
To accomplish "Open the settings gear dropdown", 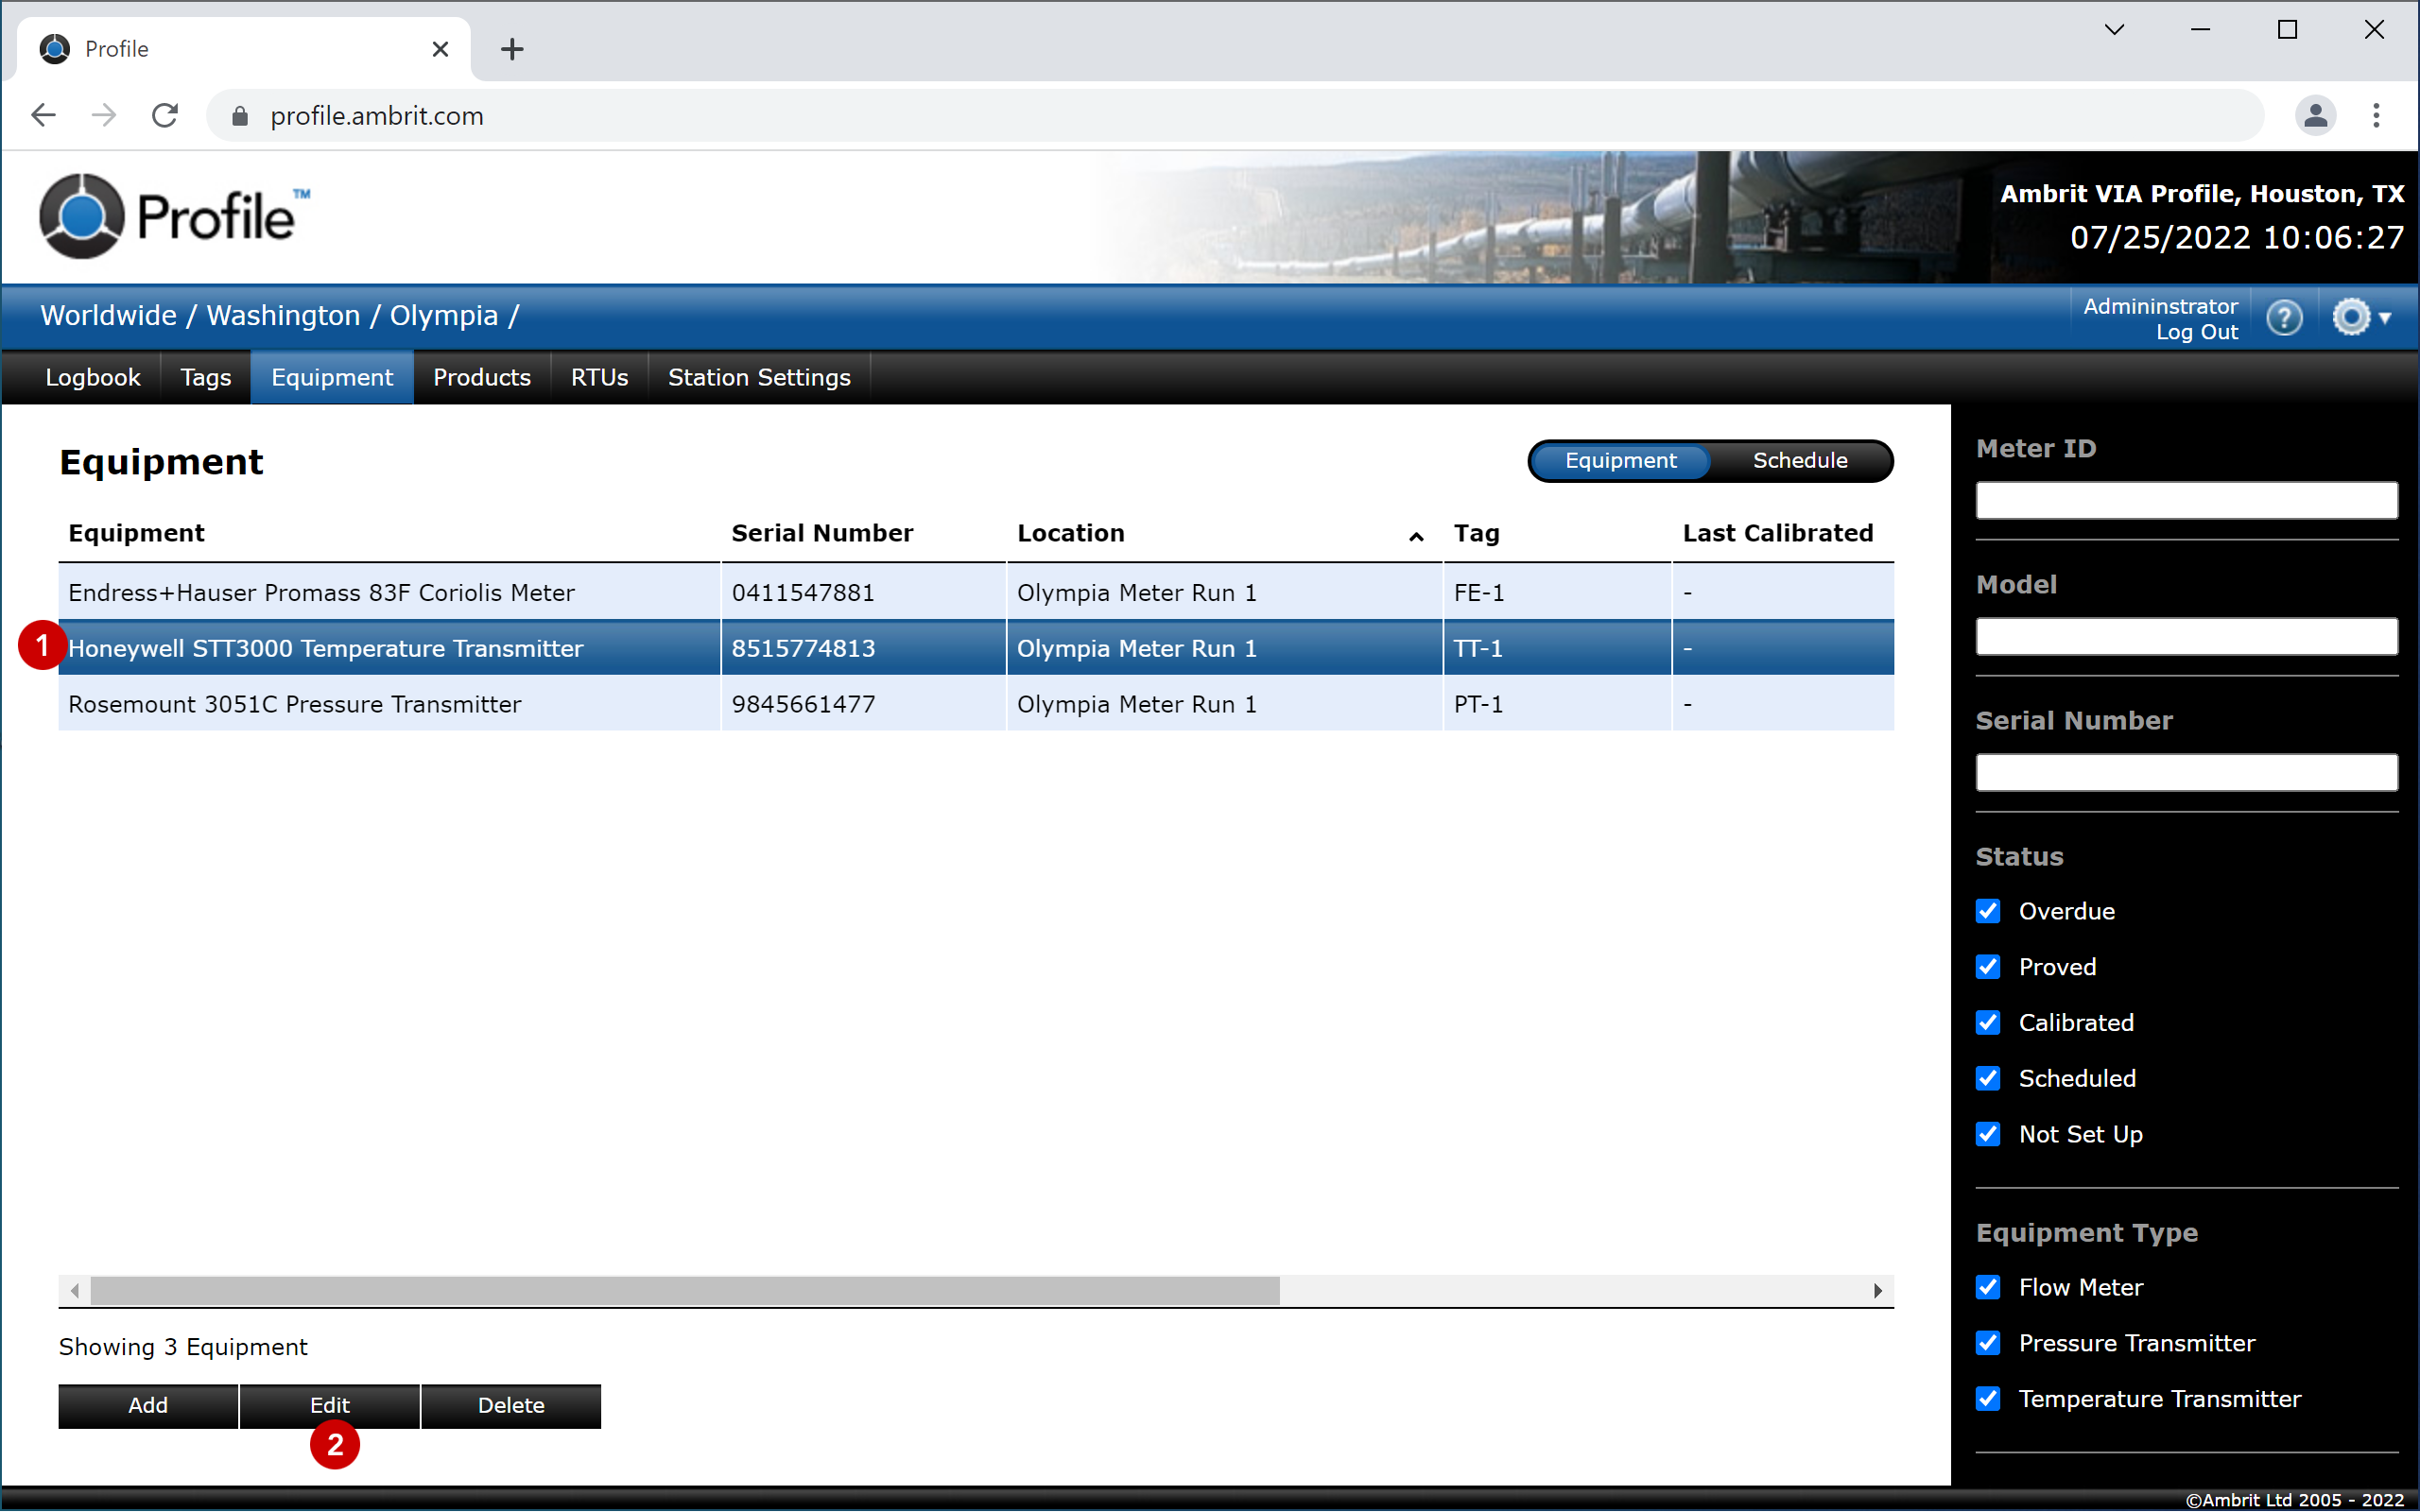I will click(x=2360, y=318).
